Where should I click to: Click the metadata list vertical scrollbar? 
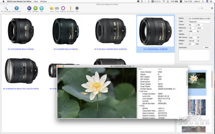pyautogui.click(x=187, y=78)
